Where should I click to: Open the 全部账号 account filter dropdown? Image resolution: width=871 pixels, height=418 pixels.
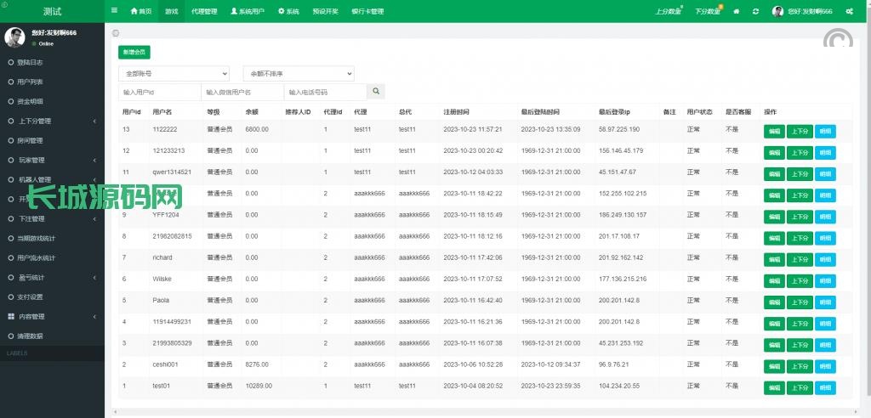point(174,74)
